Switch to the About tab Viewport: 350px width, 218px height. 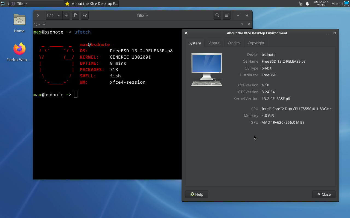click(x=214, y=43)
